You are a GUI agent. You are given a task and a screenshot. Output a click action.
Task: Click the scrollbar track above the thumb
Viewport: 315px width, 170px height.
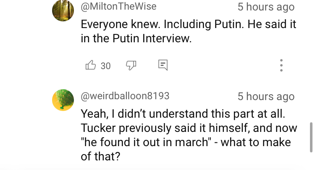tap(310, 63)
